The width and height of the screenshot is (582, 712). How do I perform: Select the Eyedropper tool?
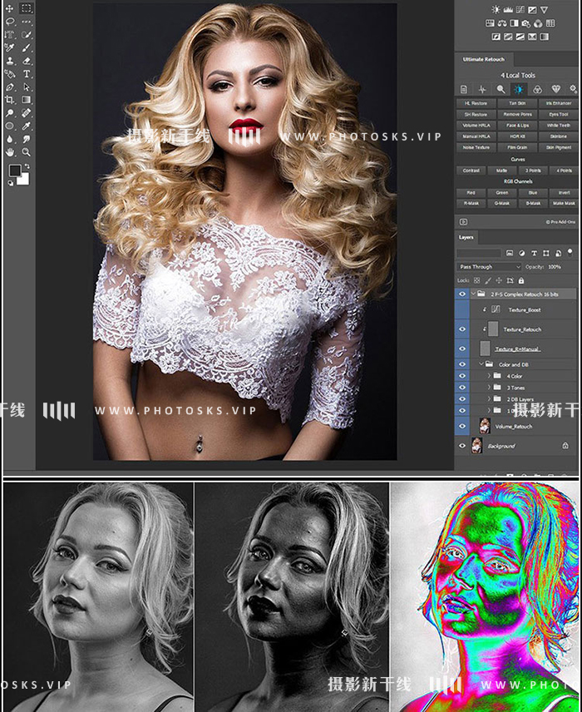[x=27, y=126]
